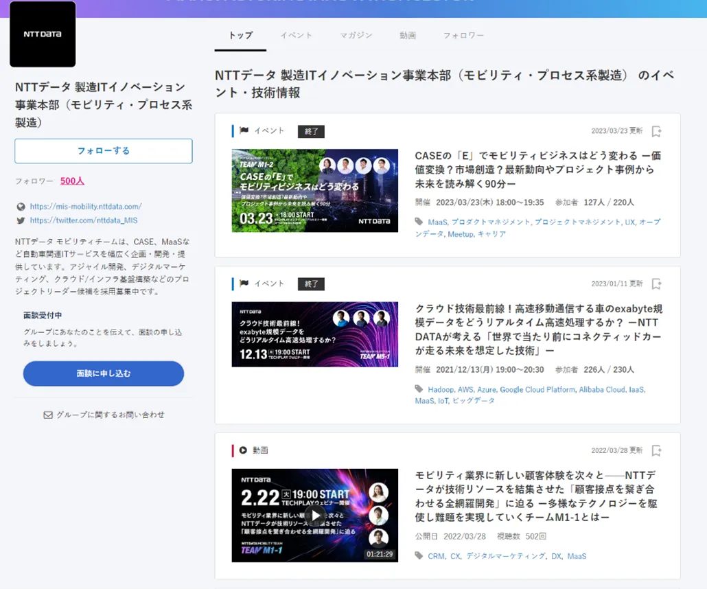The height and width of the screenshot is (589, 707).
Task: Click 視聴数 502回 text
Action: [x=521, y=536]
